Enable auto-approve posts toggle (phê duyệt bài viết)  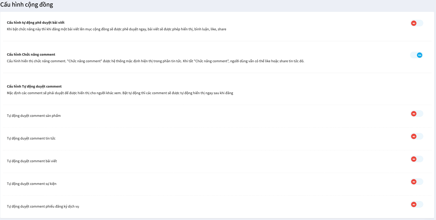[417, 23]
